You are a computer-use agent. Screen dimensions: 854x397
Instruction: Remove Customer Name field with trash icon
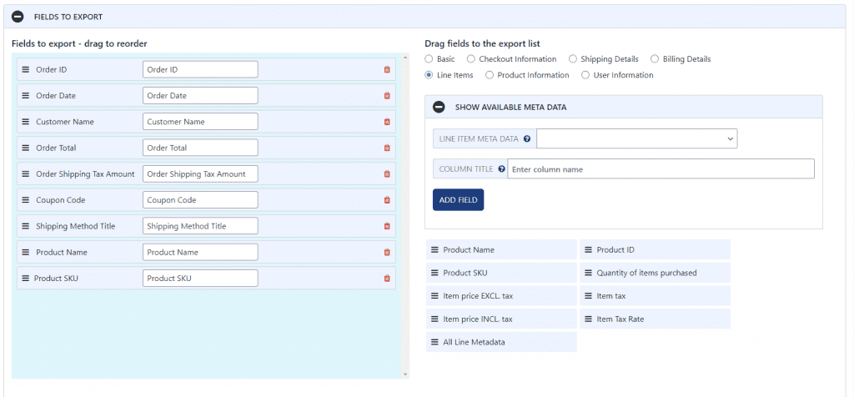387,122
